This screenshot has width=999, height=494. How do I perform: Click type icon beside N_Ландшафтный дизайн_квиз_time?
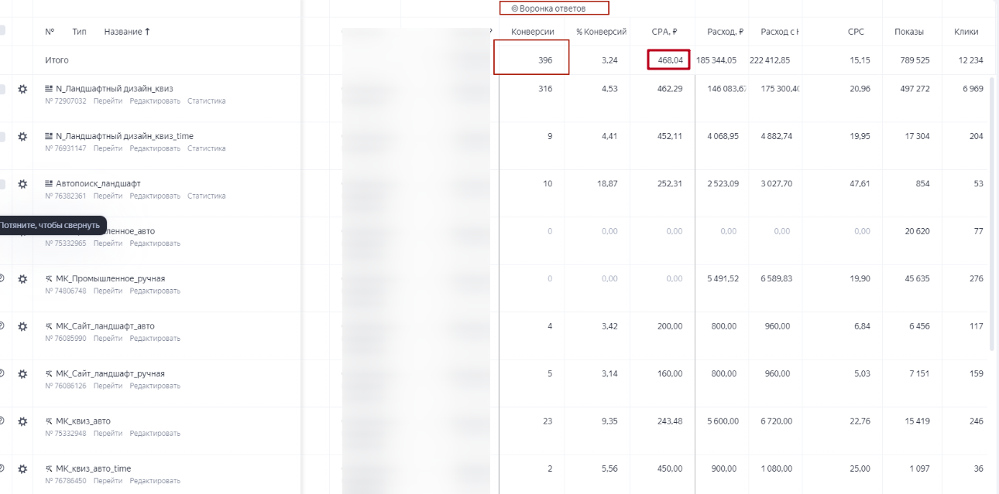49,136
